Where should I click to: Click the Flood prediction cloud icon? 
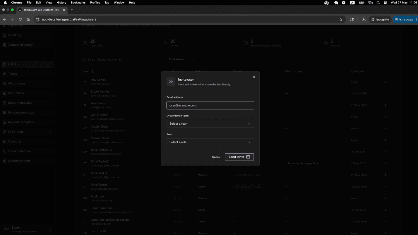click(5, 151)
